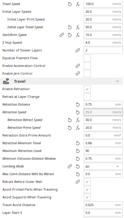The width and height of the screenshot is (124, 218).
Task: Click formula icon for Retraction Retract Speed
Action: (x=78, y=120)
